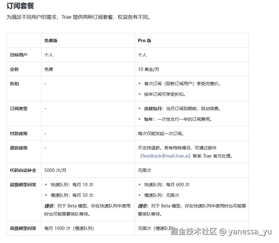Click the 包年 bullet text
The width and height of the screenshot is (279, 243).
(178, 119)
